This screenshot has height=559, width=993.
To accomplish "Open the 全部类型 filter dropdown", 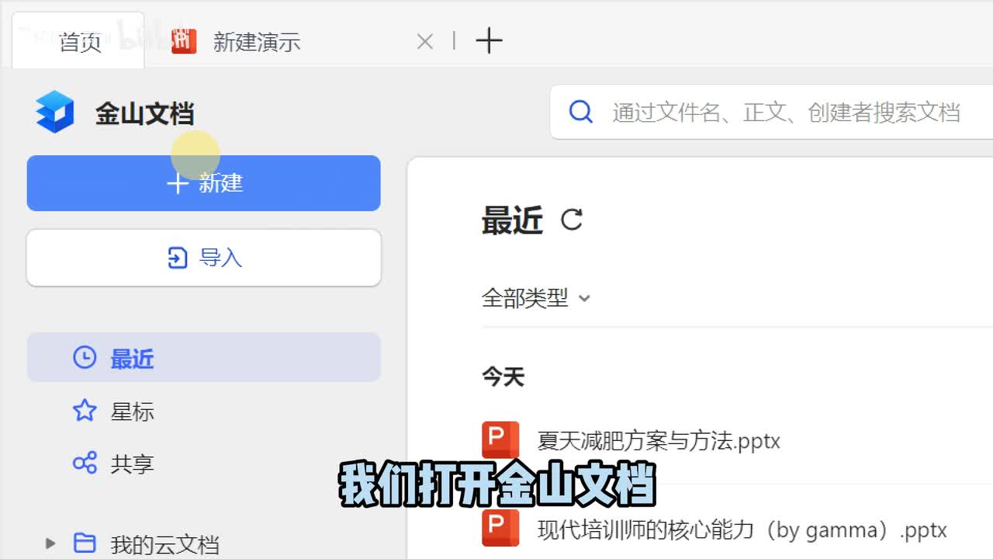I will 535,298.
